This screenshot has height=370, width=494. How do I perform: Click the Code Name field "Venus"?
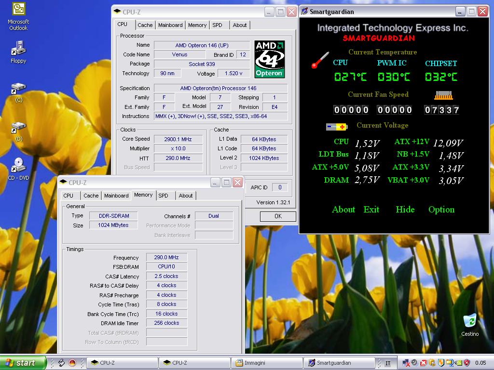tap(179, 54)
